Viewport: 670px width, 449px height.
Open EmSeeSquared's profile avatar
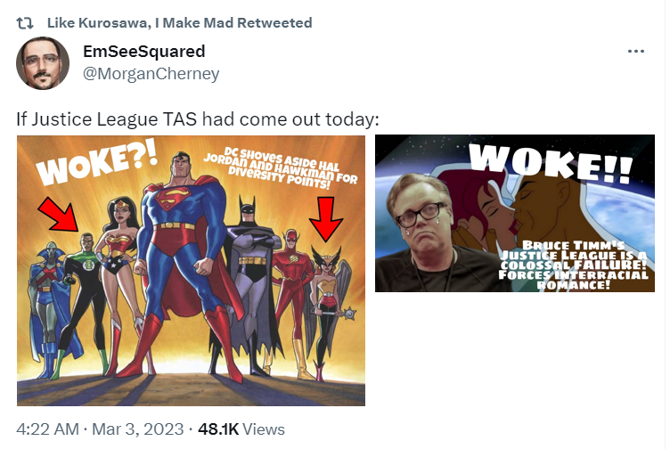43,63
